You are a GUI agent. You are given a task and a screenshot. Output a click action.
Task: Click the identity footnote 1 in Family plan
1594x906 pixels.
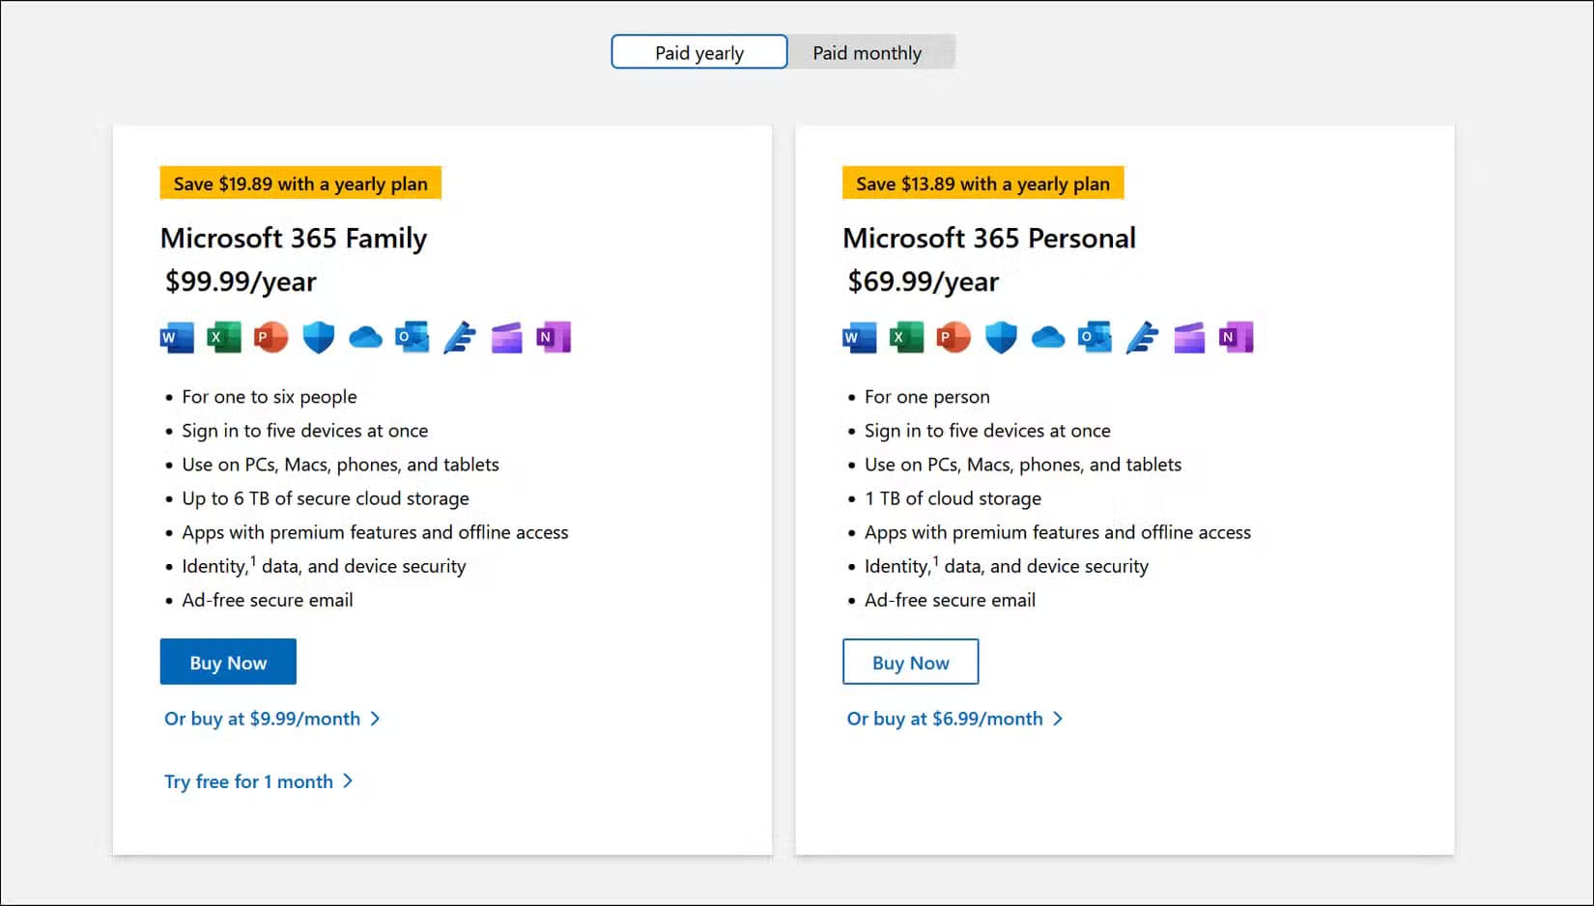253,560
